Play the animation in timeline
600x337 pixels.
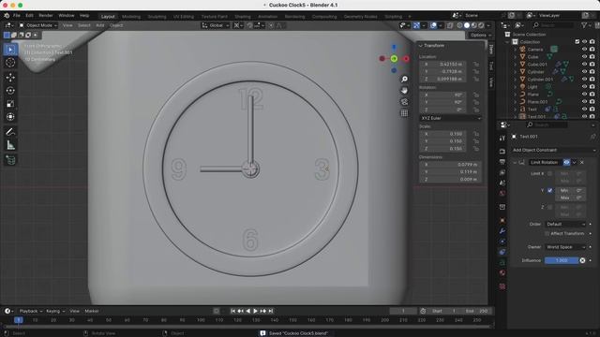[255, 311]
